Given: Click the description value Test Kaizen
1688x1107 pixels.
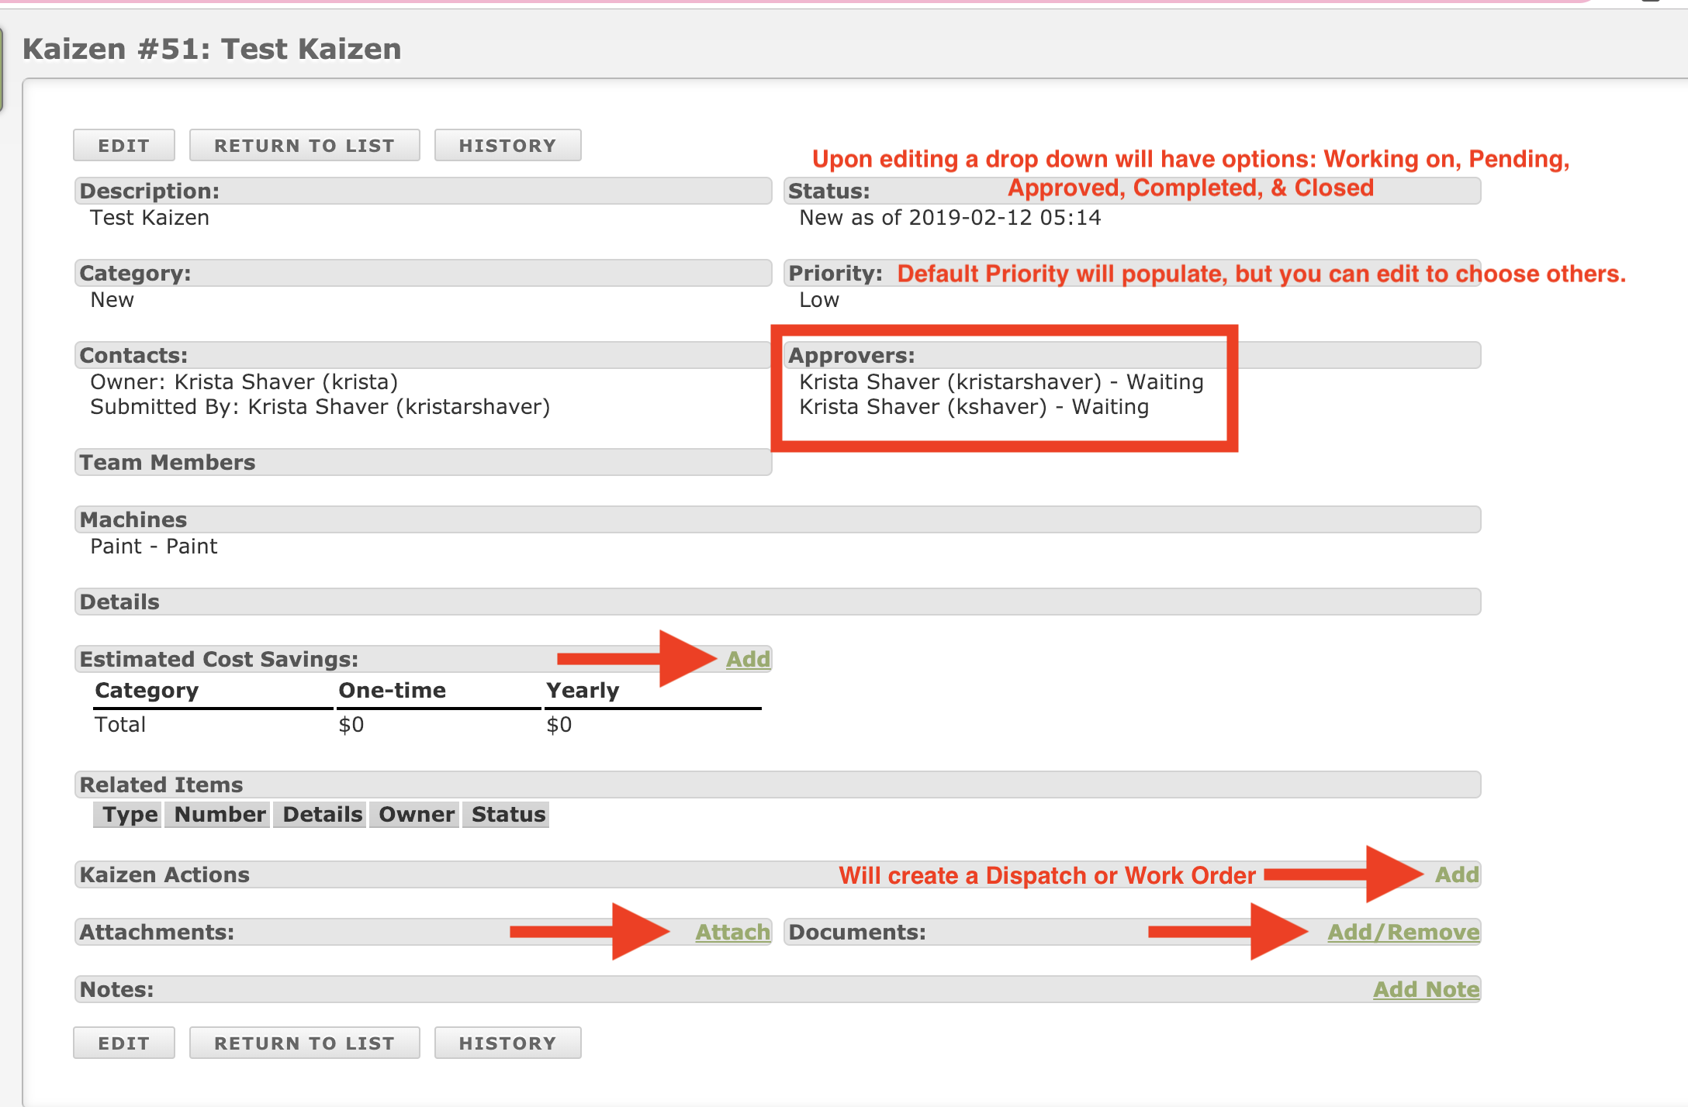Looking at the screenshot, I should pos(150,218).
